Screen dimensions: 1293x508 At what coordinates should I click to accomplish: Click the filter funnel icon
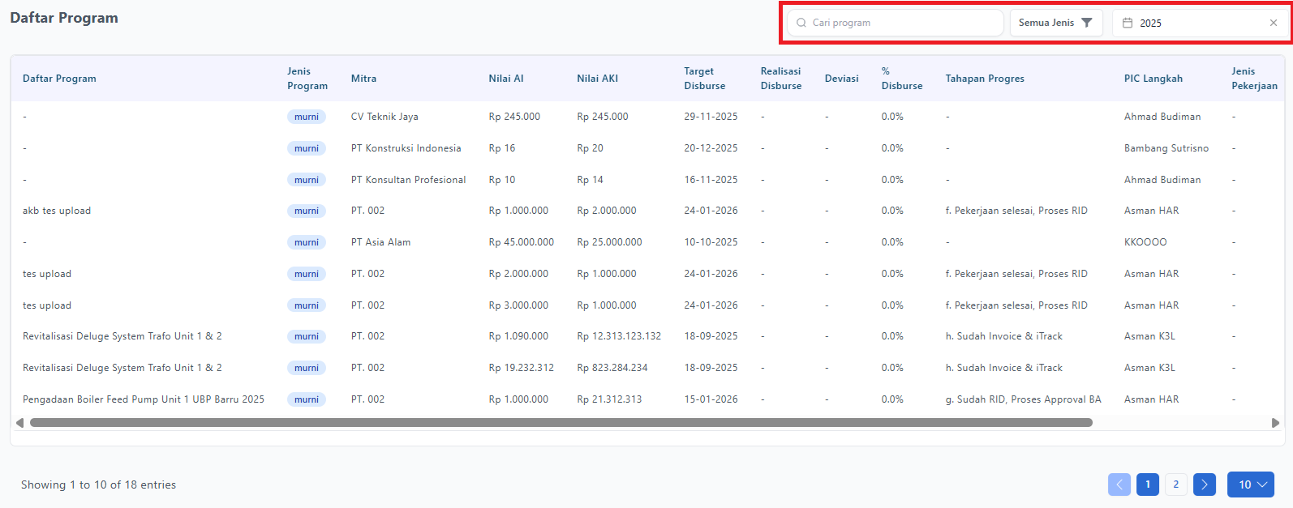point(1087,23)
